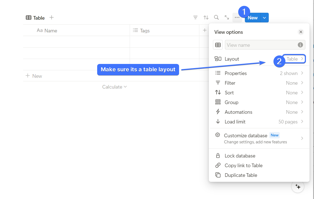Click in the View name field
Image resolution: width=314 pixels, height=199 pixels.
coord(261,45)
